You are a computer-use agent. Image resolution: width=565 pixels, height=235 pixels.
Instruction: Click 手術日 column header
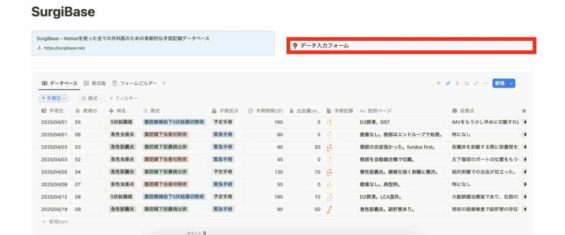(x=55, y=111)
